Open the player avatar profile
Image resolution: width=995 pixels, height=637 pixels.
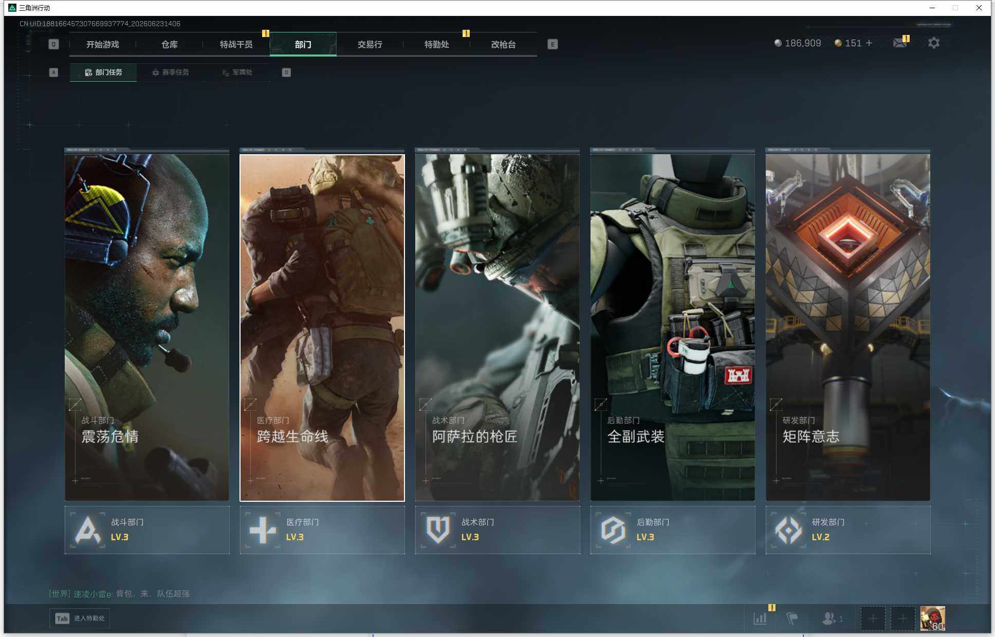932,618
